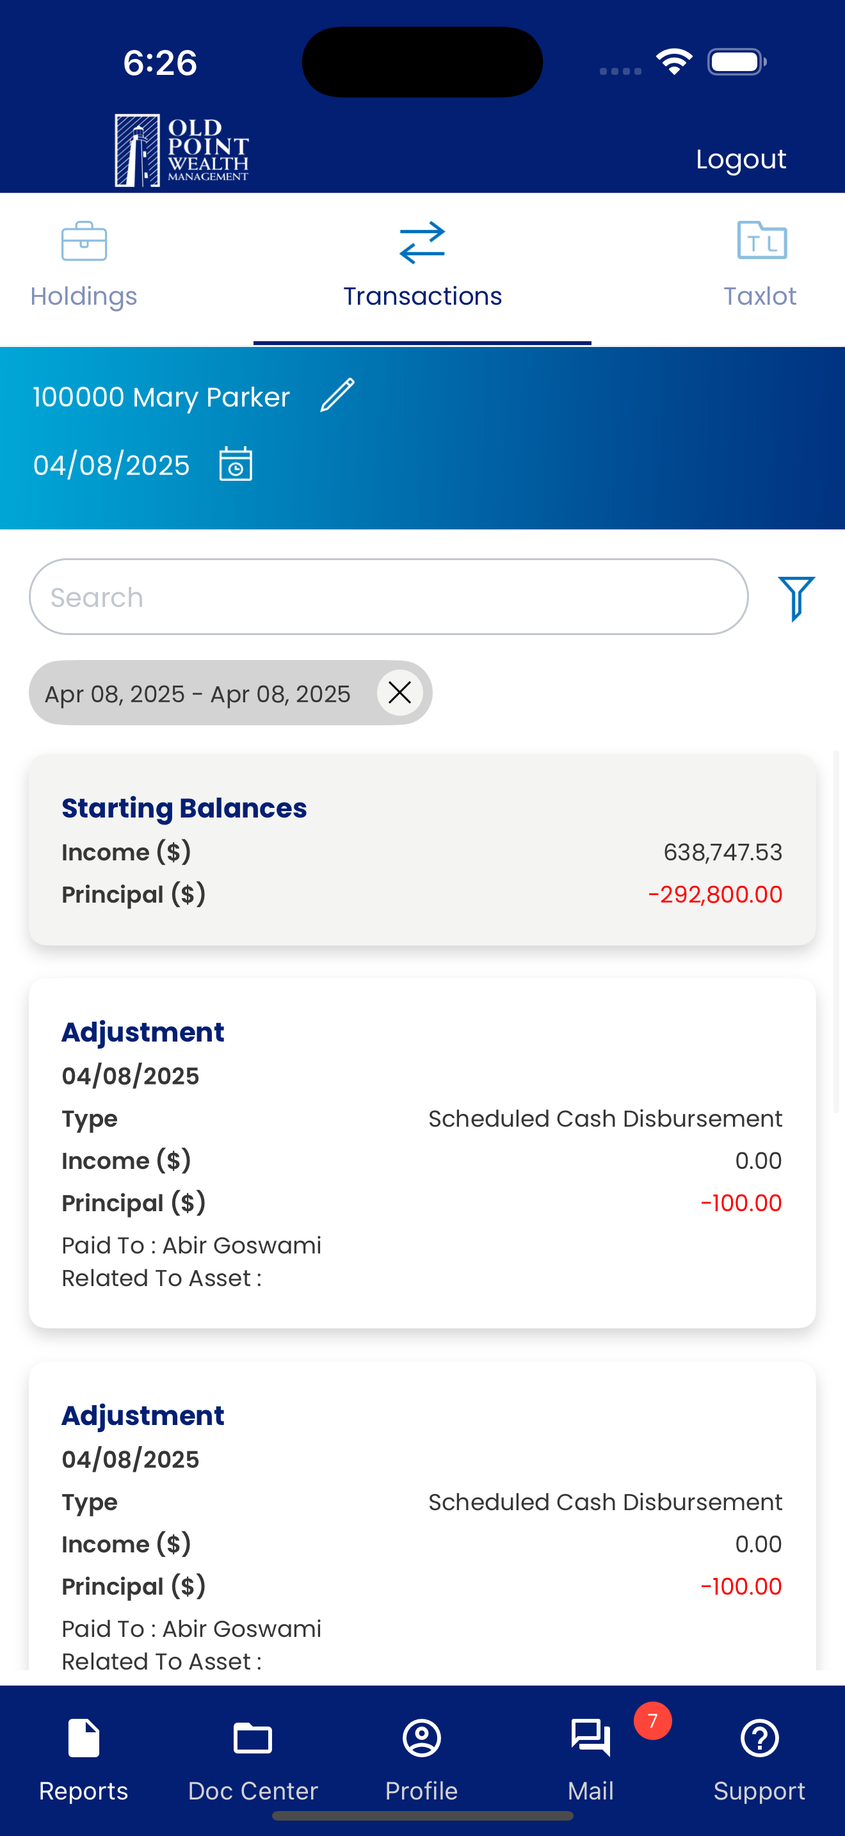Open the filter funnel icon
Screen dimensions: 845x1836
[796, 598]
